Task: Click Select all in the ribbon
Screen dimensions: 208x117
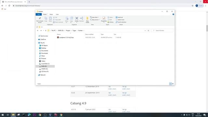Action: click(119, 17)
